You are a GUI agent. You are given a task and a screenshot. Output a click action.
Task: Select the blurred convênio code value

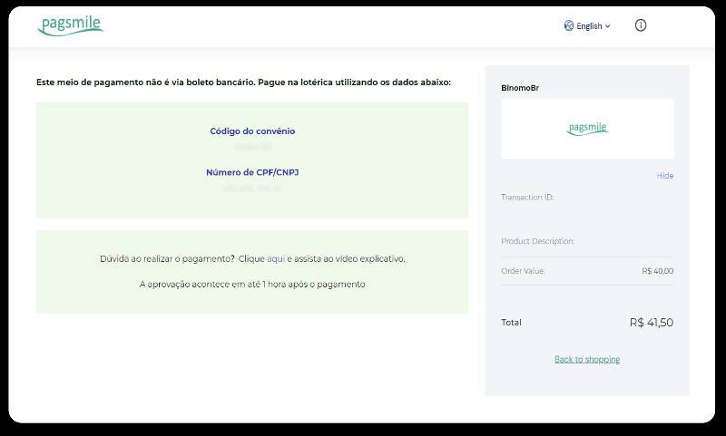pos(252,146)
